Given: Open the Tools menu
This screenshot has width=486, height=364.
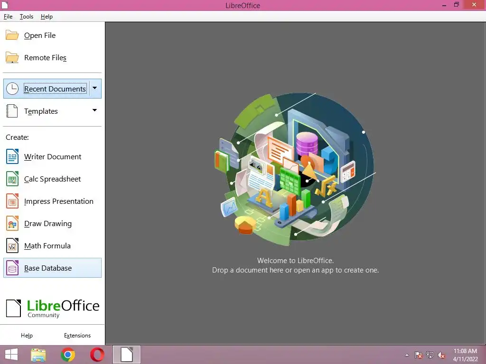Looking at the screenshot, I should 27,17.
